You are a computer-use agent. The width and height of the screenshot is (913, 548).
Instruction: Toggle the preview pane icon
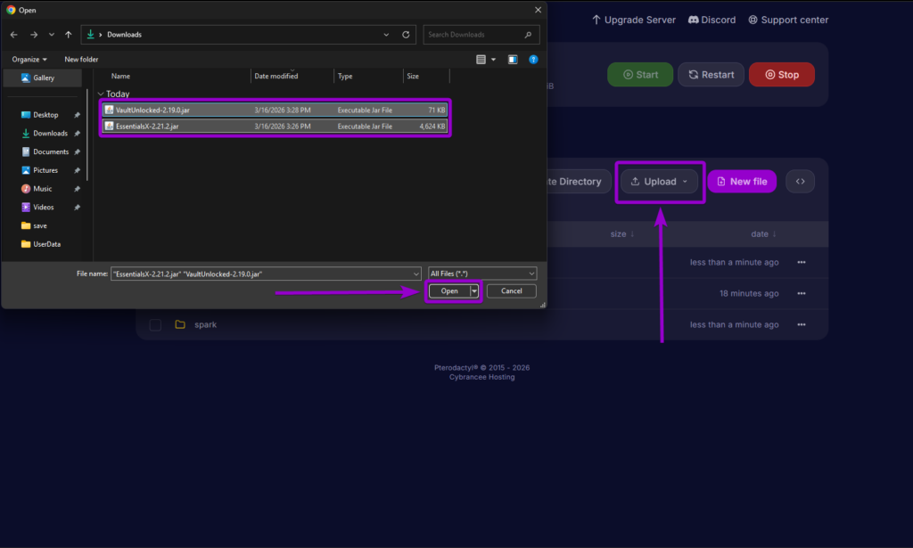512,59
